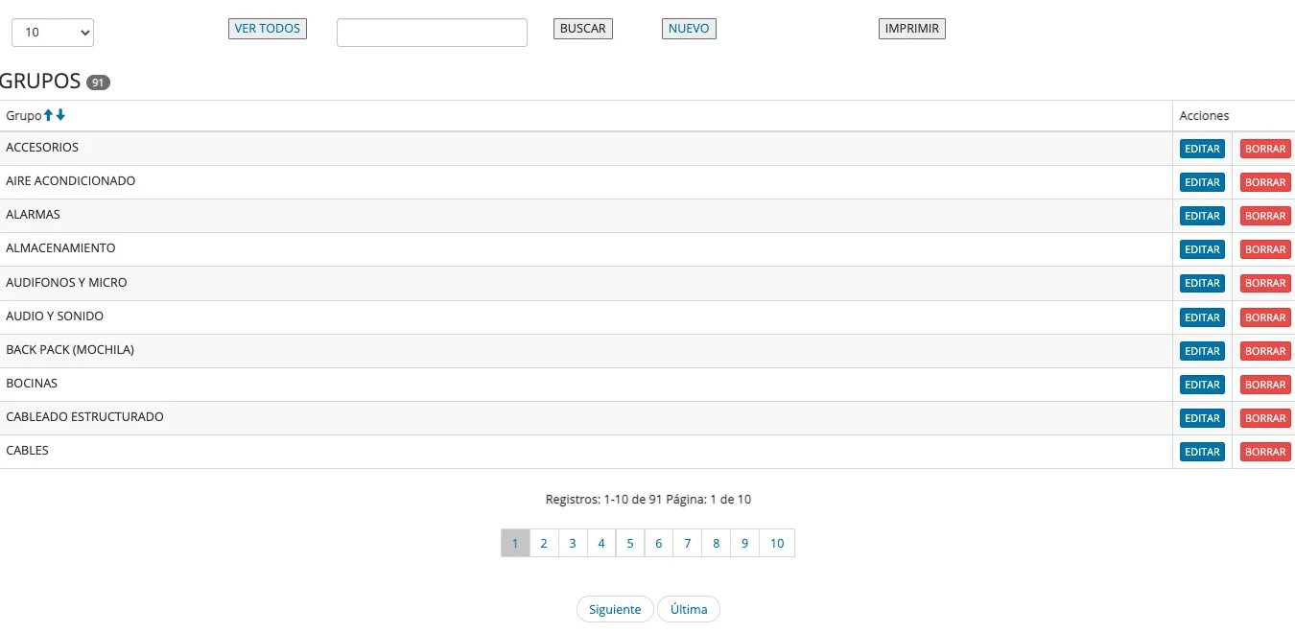Jump to page 10 in pagination
The image size is (1295, 633).
777,543
